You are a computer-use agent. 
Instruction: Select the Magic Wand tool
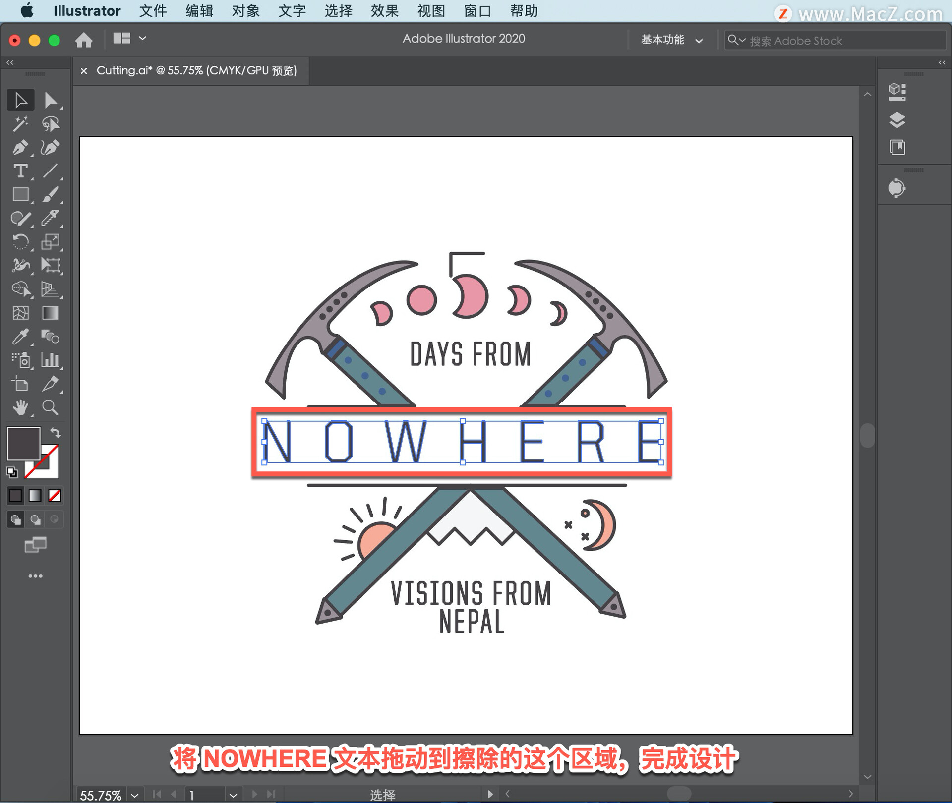(x=20, y=123)
